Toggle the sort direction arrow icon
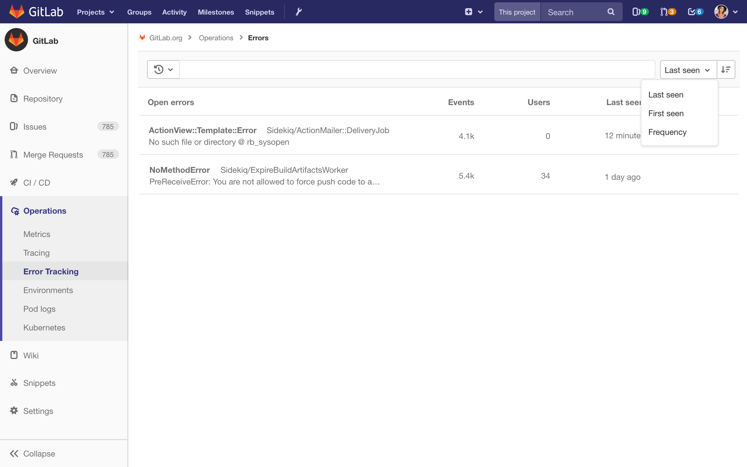This screenshot has width=747, height=467. 726,69
